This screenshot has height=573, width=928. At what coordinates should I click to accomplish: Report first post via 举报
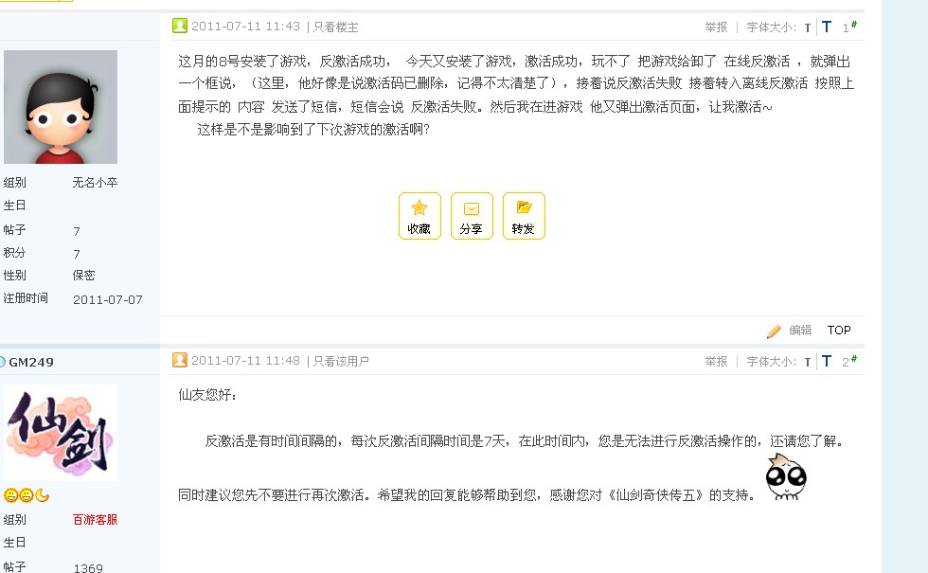click(716, 27)
